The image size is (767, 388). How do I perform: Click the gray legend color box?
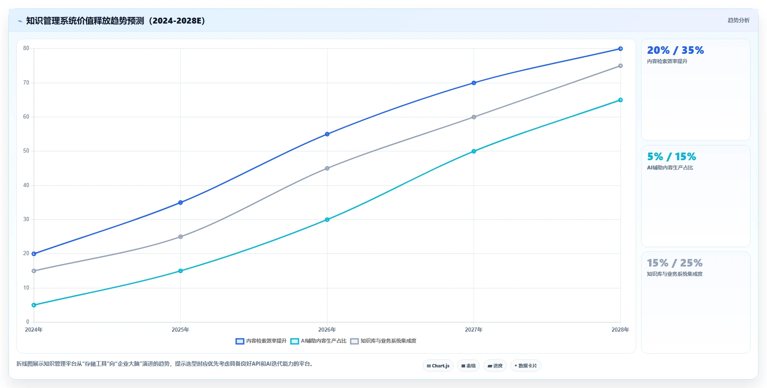pos(354,341)
